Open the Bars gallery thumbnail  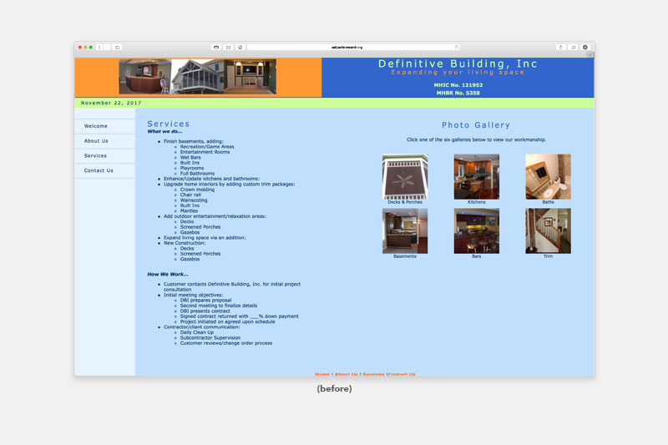[476, 230]
